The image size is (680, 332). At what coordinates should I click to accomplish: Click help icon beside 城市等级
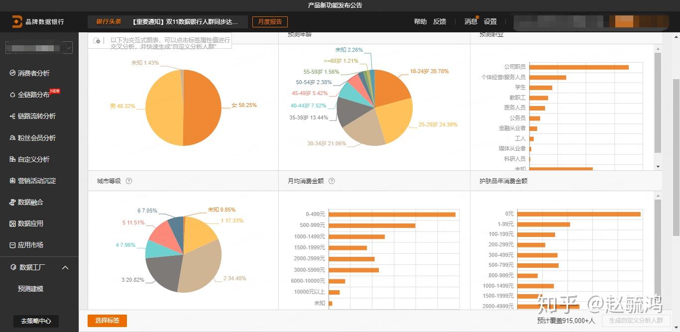click(x=129, y=181)
